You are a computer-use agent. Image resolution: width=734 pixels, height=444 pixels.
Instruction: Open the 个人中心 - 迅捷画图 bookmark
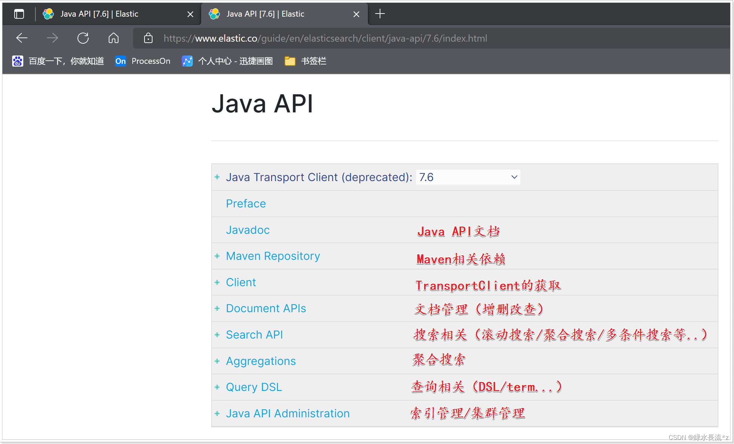227,61
